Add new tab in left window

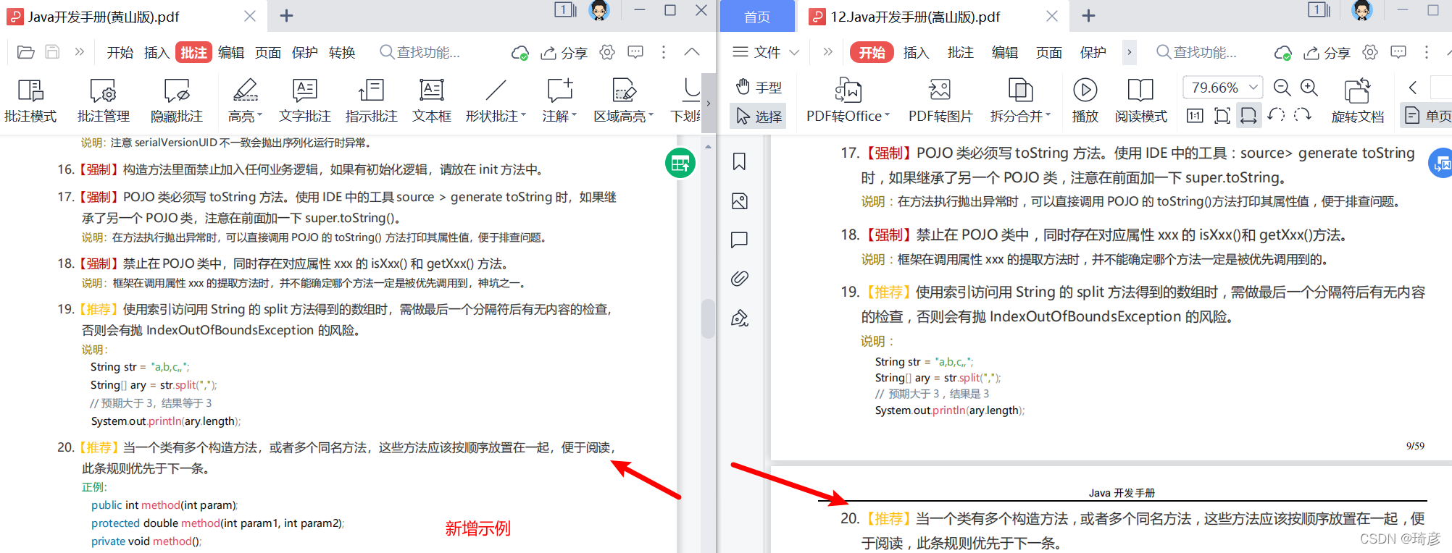click(x=286, y=15)
